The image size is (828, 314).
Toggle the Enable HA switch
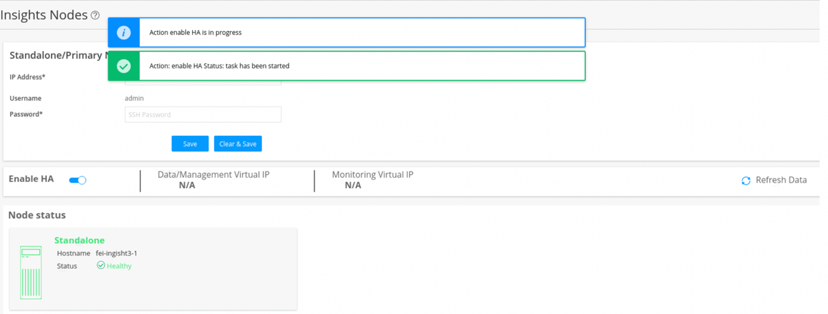[78, 180]
